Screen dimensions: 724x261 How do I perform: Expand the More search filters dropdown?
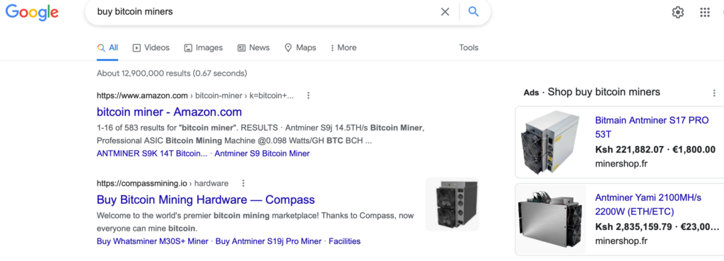(344, 48)
